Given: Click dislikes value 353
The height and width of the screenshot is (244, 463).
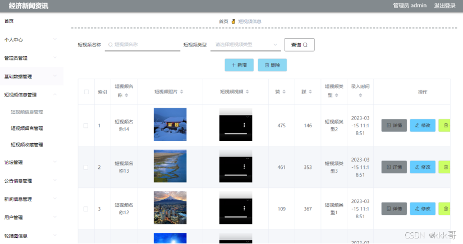Looking at the screenshot, I should (x=308, y=167).
